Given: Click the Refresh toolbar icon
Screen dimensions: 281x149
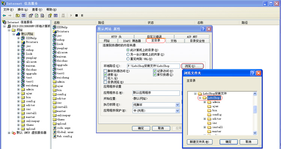Looking at the screenshot, I should click(37, 16).
